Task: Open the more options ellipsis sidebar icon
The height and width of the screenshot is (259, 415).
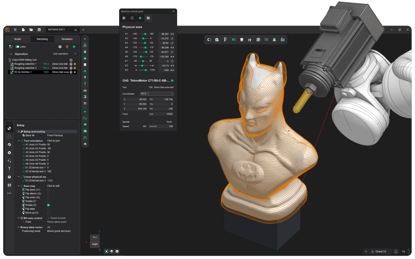Action: (x=9, y=193)
